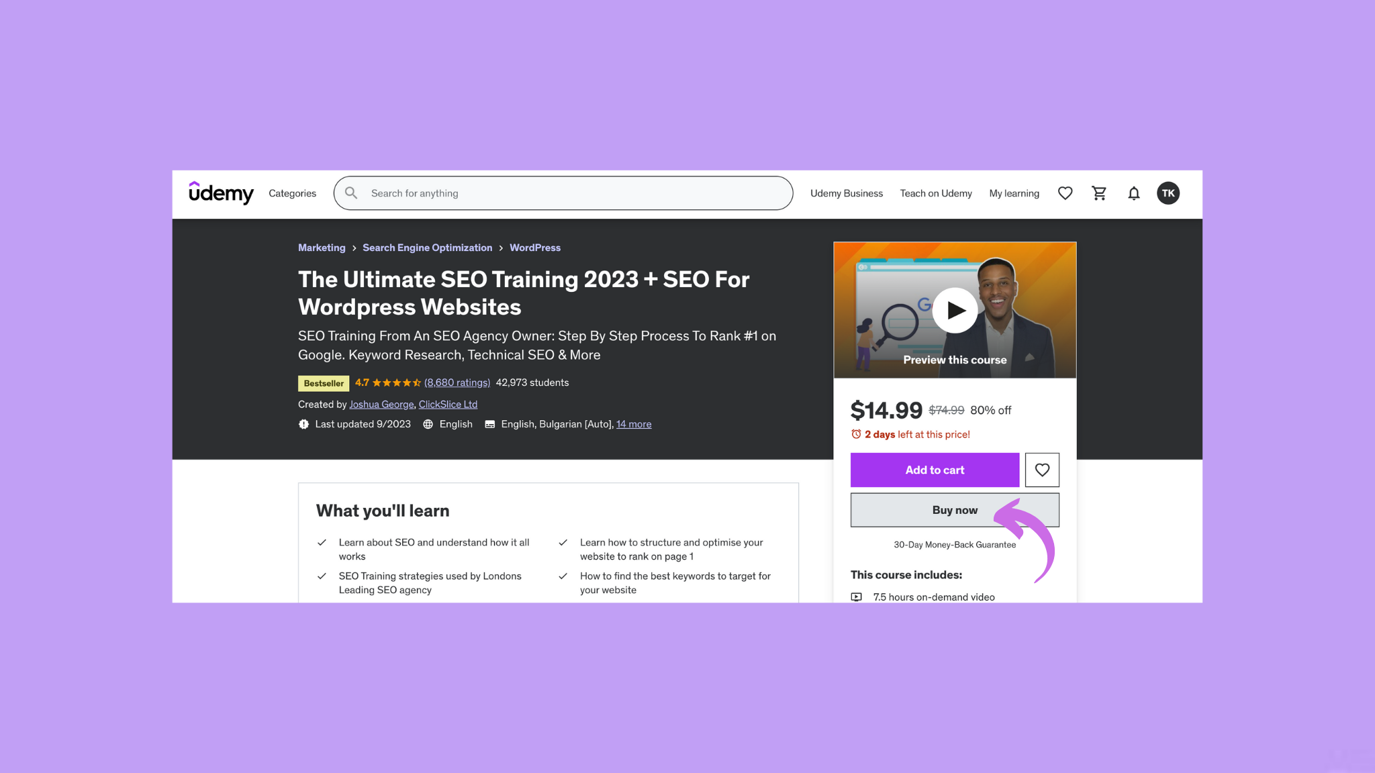Screen dimensions: 1375x773
Task: Expand the Search Engine Optimization breadcrumb
Action: (427, 248)
